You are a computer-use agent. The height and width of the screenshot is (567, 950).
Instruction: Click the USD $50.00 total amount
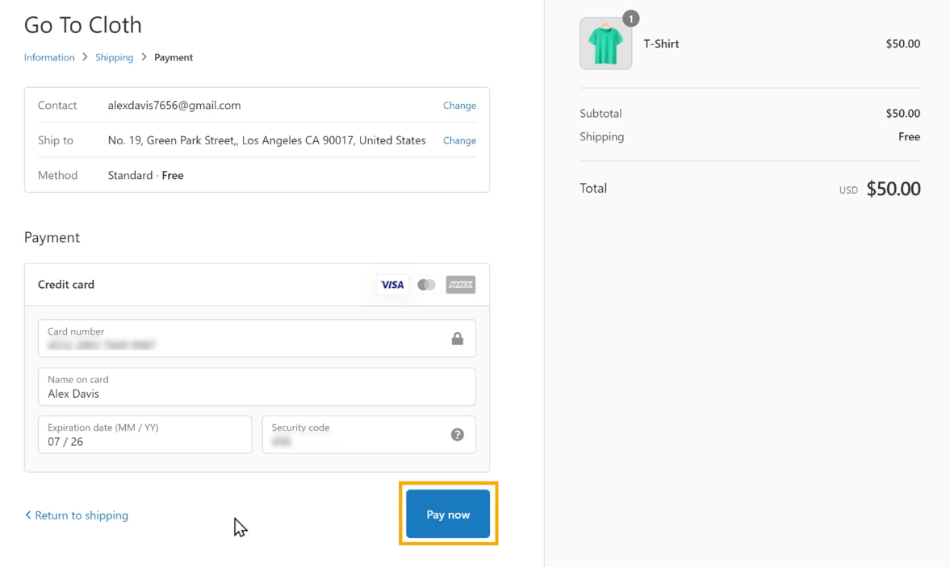point(880,189)
